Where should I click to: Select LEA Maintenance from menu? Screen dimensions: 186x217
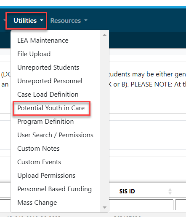click(x=43, y=41)
